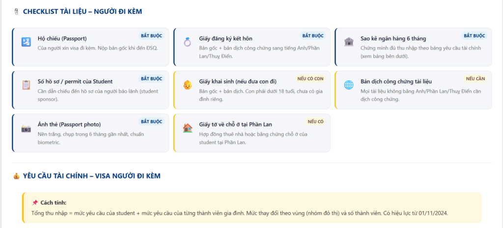Click the camera icon for Ảnh thẻ

click(26, 128)
